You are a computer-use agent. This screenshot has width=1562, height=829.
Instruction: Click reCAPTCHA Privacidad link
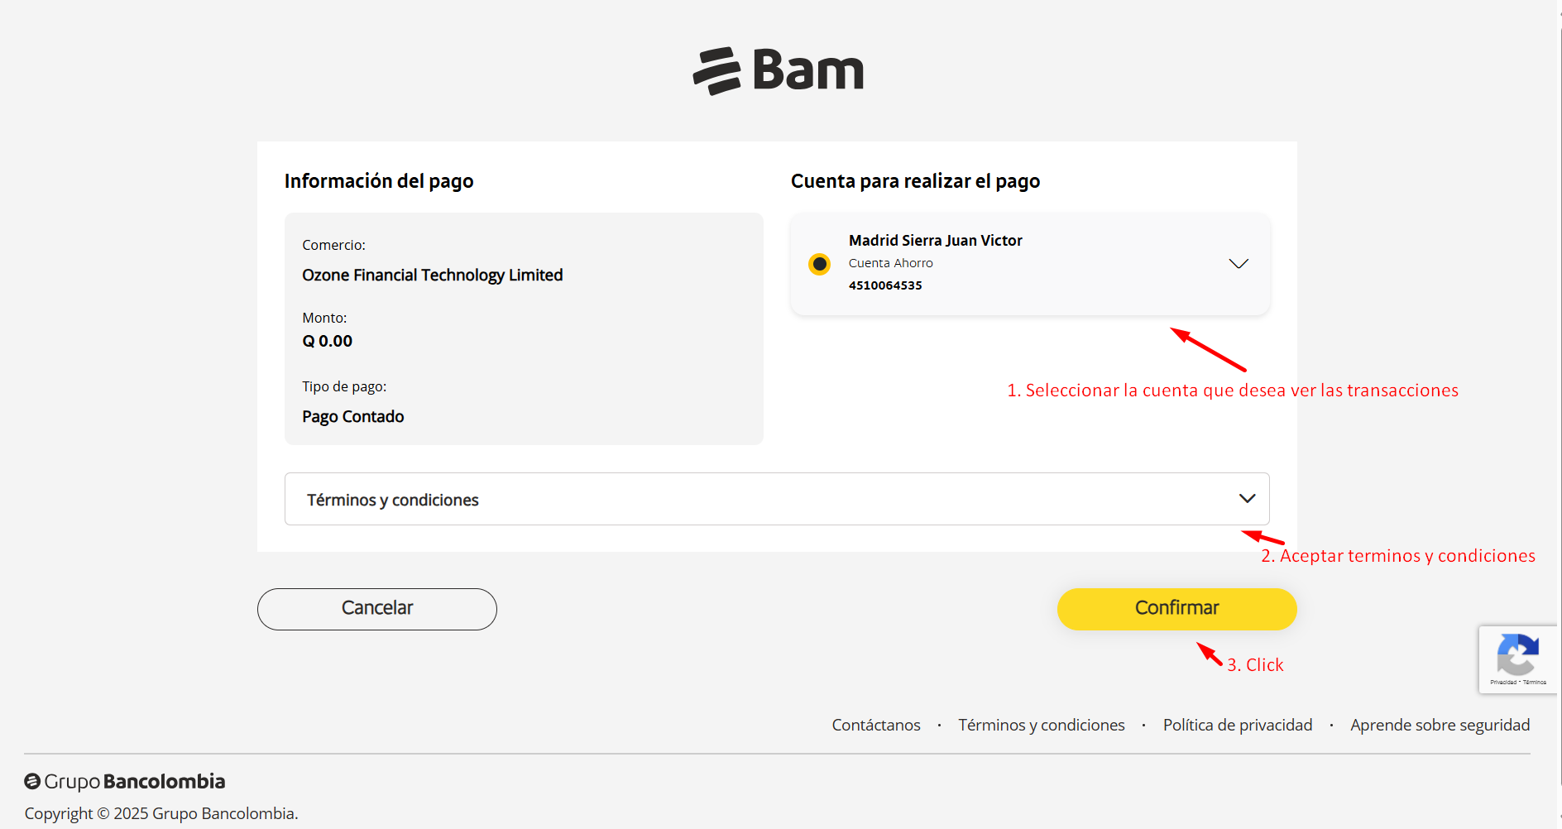point(1503,683)
